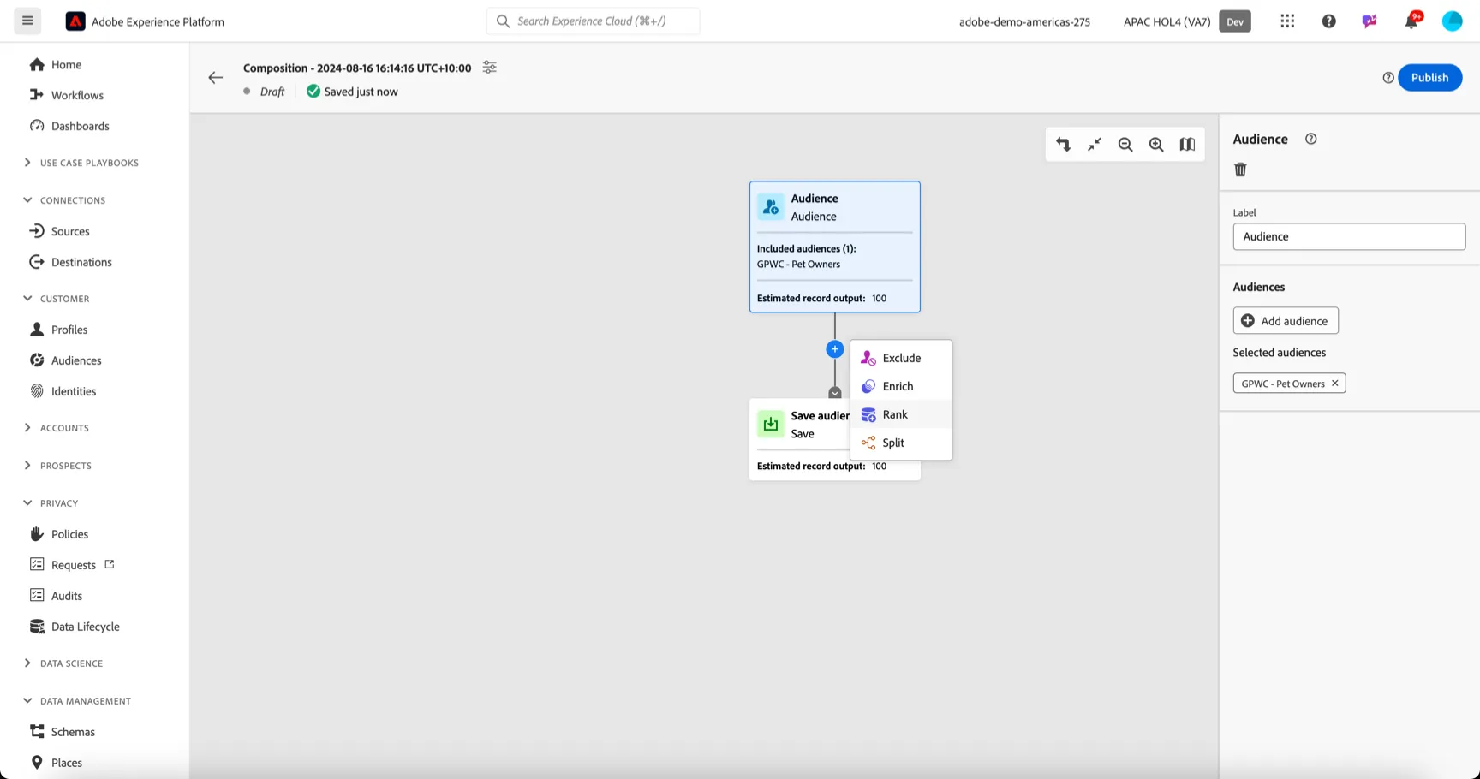The image size is (1480, 779).
Task: Open Data Lifecycle in the sidebar
Action: 85,627
